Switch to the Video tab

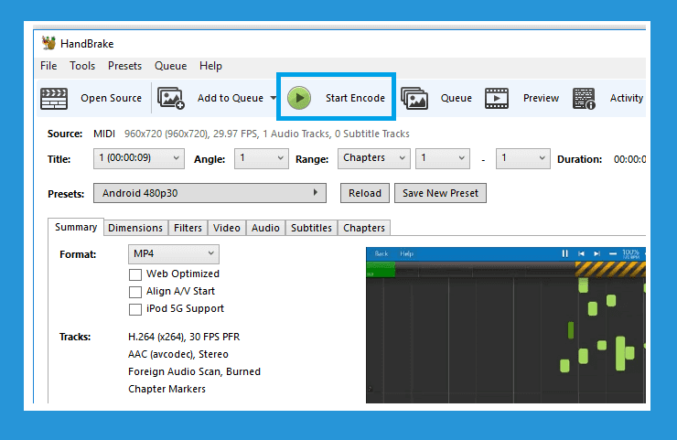pyautogui.click(x=227, y=228)
